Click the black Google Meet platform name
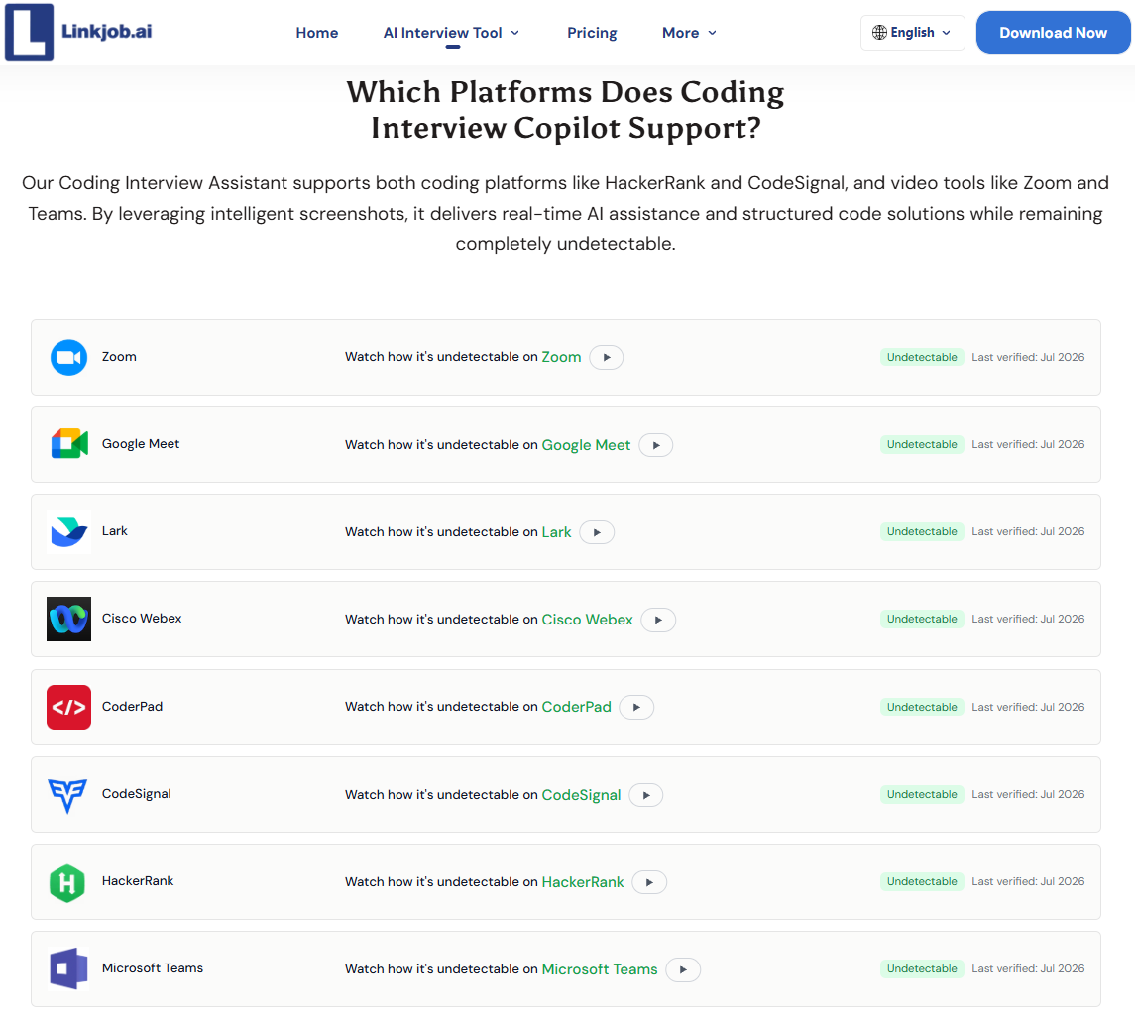This screenshot has height=1021, width=1135. (141, 444)
